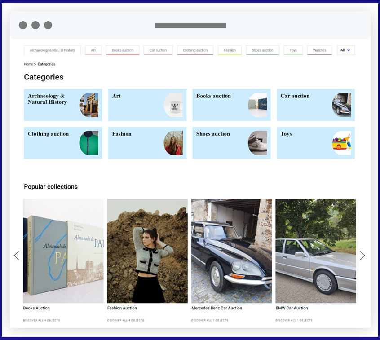The image size is (380, 340).
Task: Open Archaeology & Natural History category card
Action: tap(63, 105)
